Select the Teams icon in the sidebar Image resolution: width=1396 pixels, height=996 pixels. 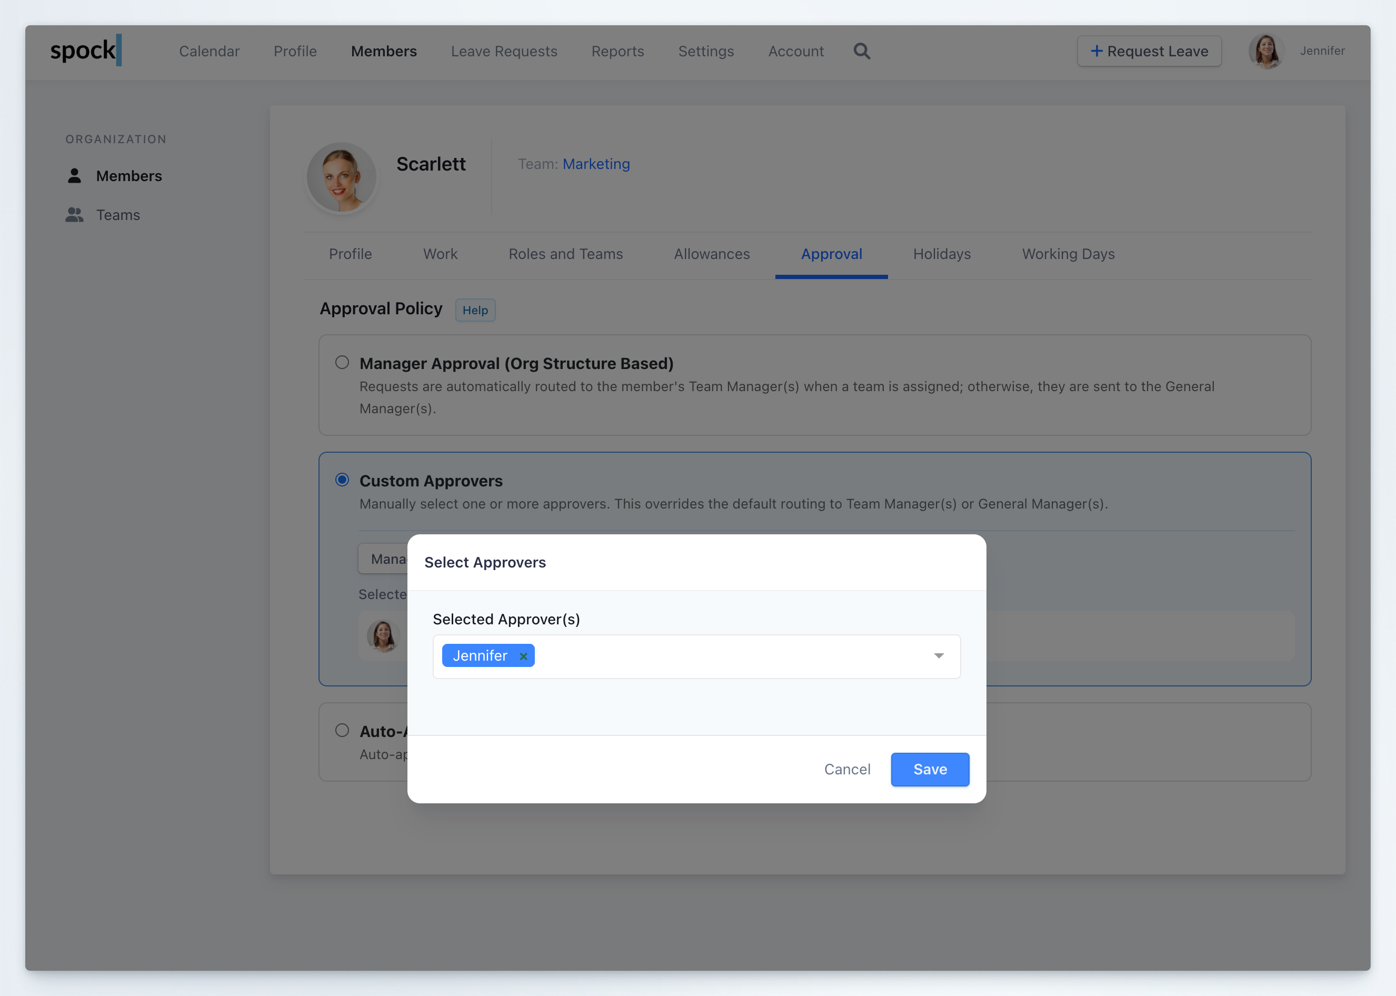point(74,215)
